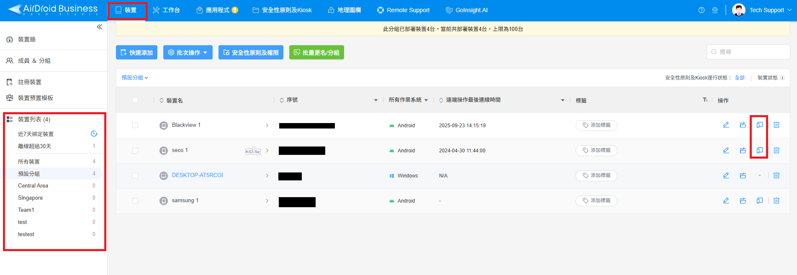Open the 批次操作 dropdown
The width and height of the screenshot is (797, 275).
[188, 52]
